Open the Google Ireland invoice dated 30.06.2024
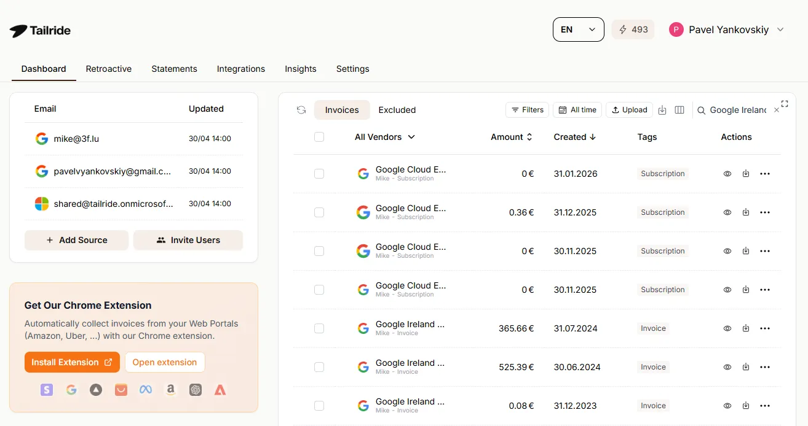 [410, 363]
